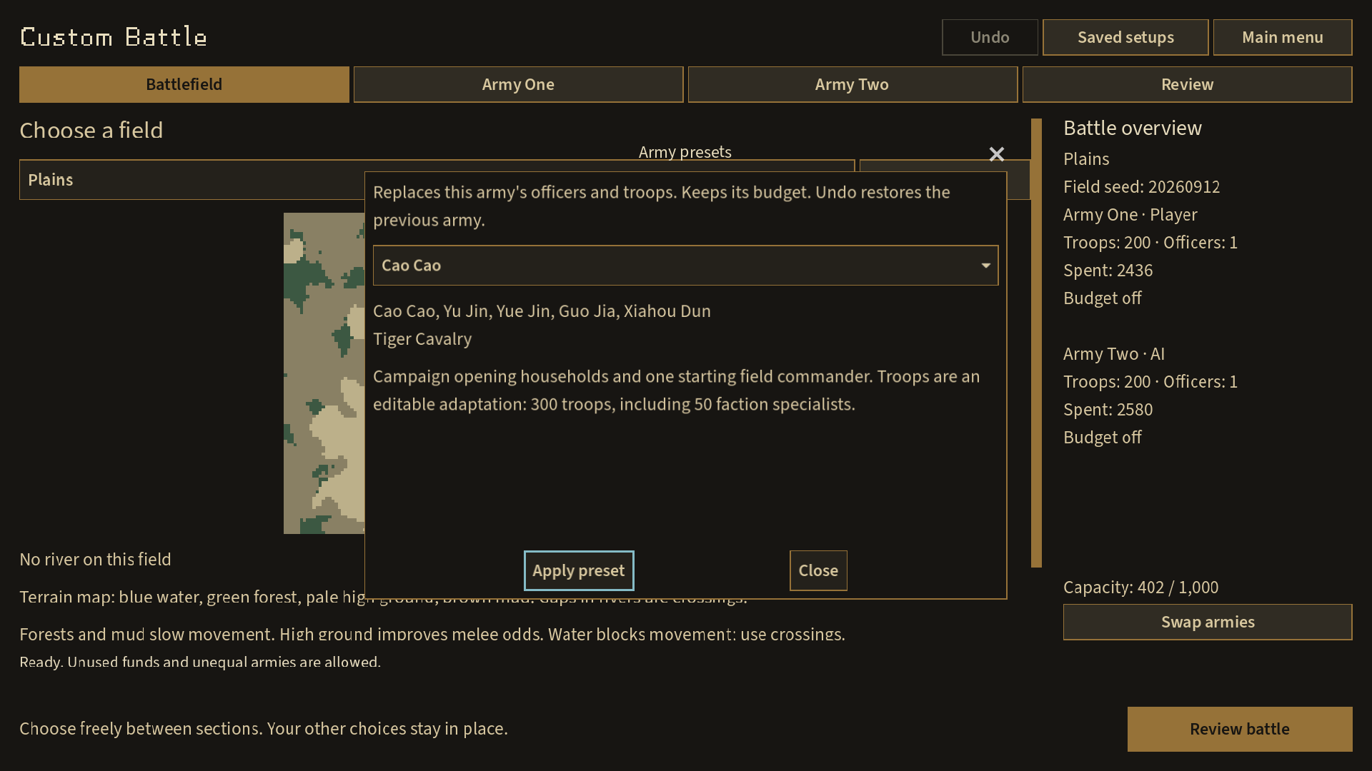This screenshot has width=1372, height=771.
Task: Open the Cao Cao preset dropdown arrow
Action: 985,266
